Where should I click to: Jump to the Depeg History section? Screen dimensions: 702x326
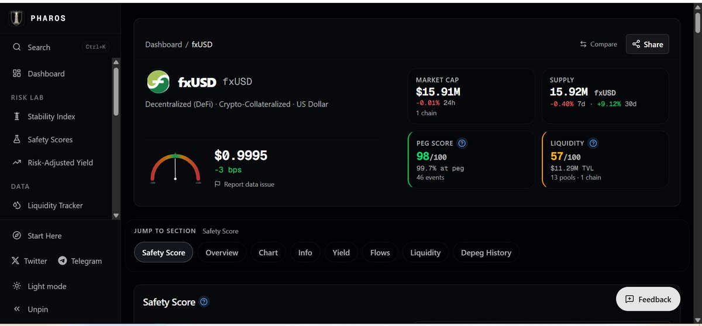pos(486,252)
